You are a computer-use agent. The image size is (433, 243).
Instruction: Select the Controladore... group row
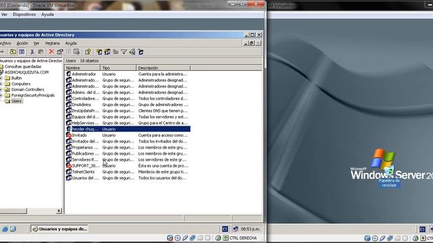(128, 99)
